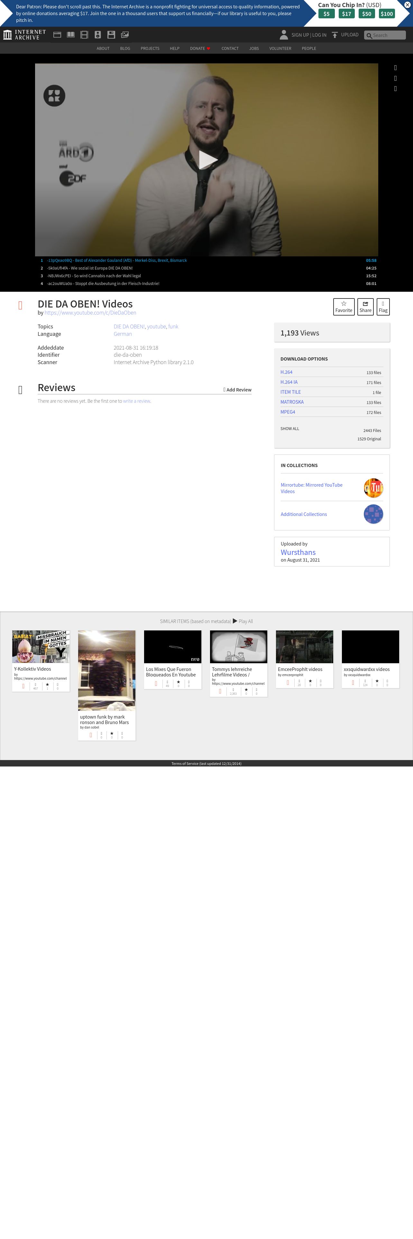
Task: Open the Internet Archive home logo
Action: tap(24, 35)
